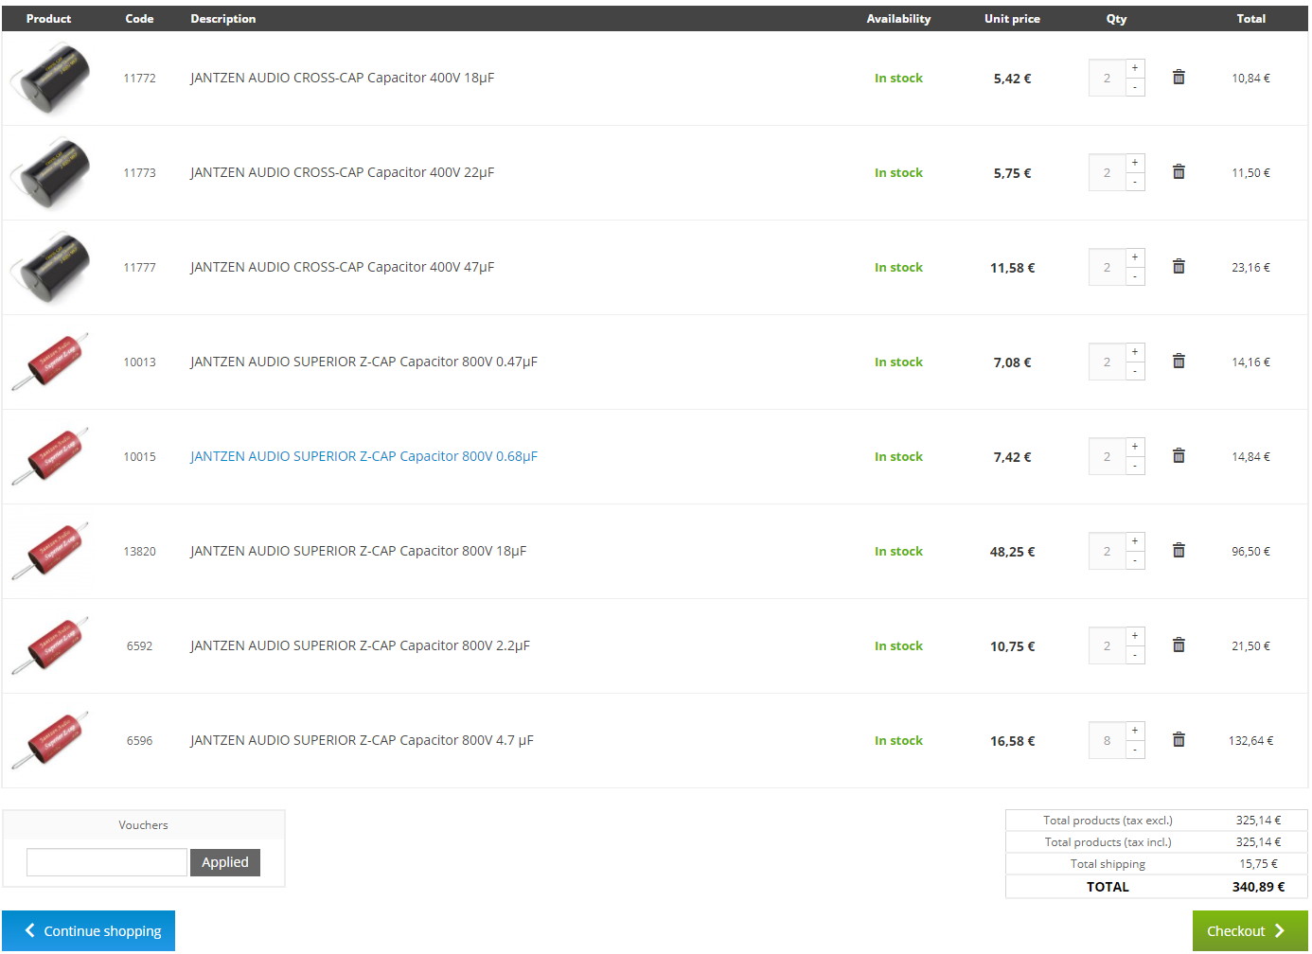Increase quantity of item 6596

(x=1135, y=731)
